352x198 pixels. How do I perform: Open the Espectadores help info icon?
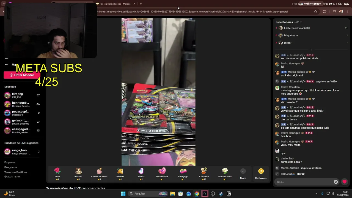point(301,22)
